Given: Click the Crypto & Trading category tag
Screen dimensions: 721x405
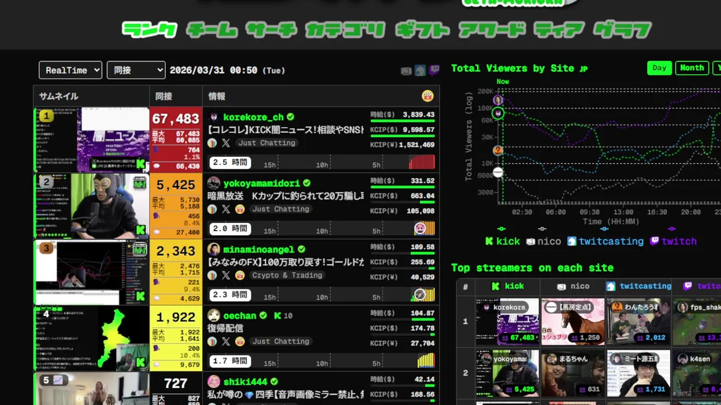Looking at the screenshot, I should coord(287,276).
